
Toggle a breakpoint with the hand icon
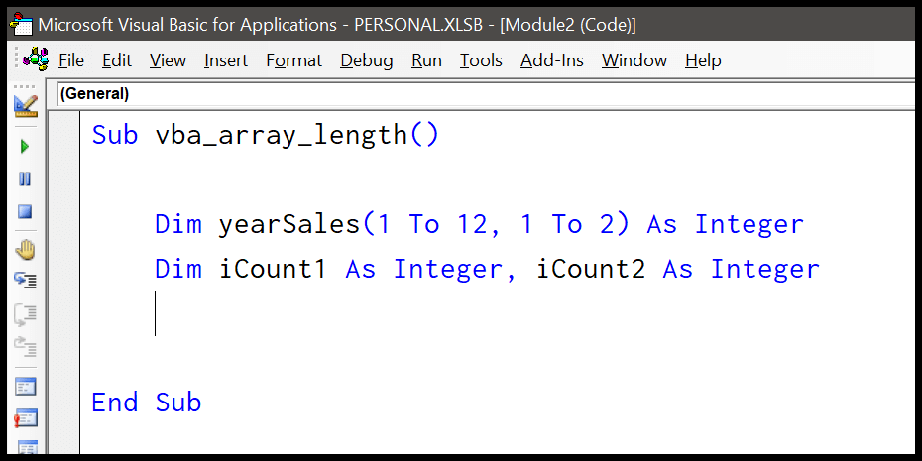pyautogui.click(x=26, y=251)
